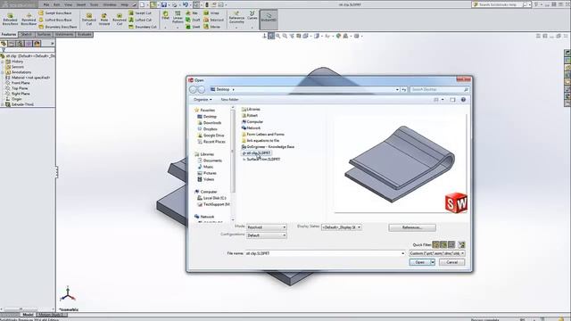Select the Shell tool
Viewport: 571px width, 321px height.
coord(193,27)
